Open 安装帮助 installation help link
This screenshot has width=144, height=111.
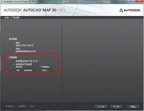9,106
